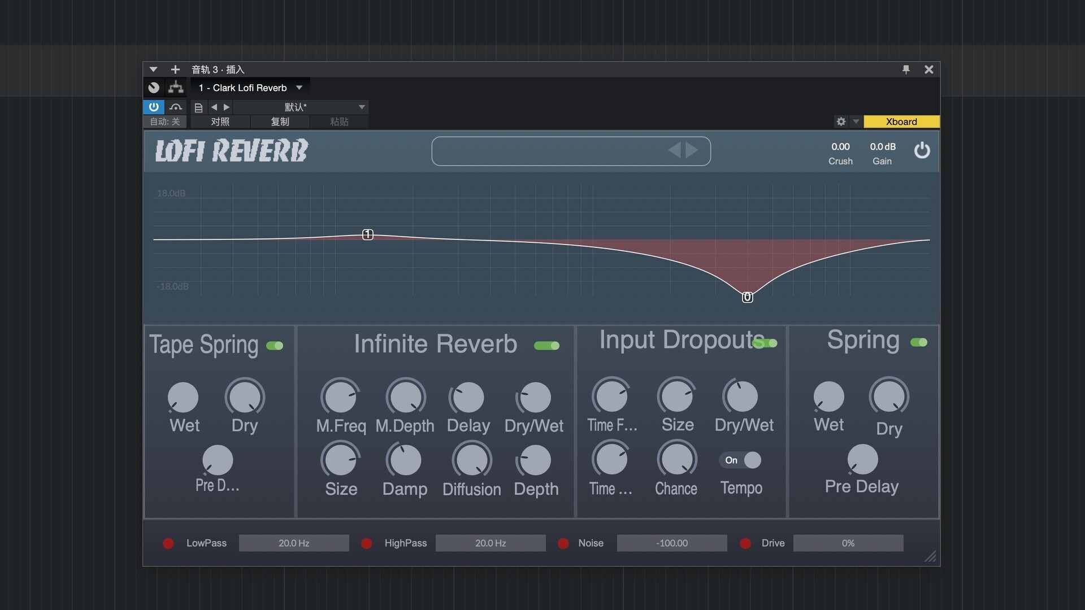Open the window menu triangle at top left

tap(153, 69)
